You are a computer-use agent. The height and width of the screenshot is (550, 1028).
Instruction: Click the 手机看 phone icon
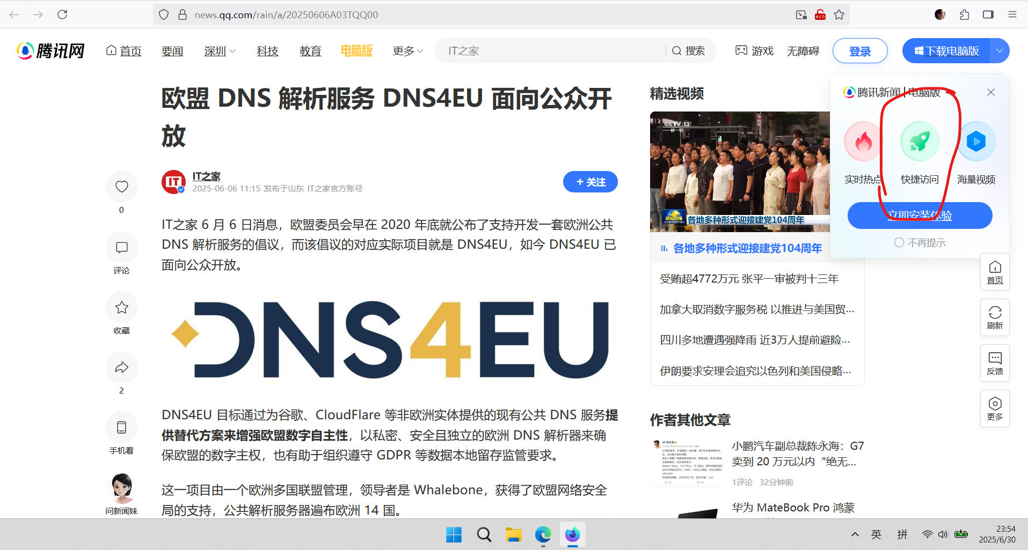(x=121, y=427)
